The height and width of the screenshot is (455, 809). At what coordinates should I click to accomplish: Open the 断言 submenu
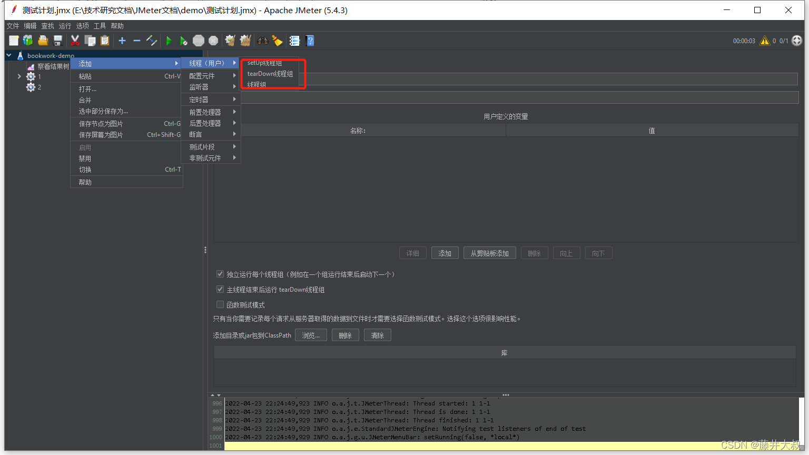pos(211,134)
